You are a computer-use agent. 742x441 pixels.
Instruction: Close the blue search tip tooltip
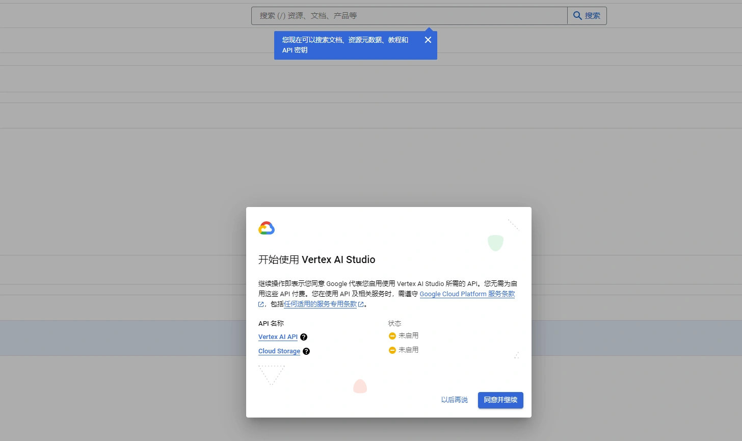pos(428,40)
